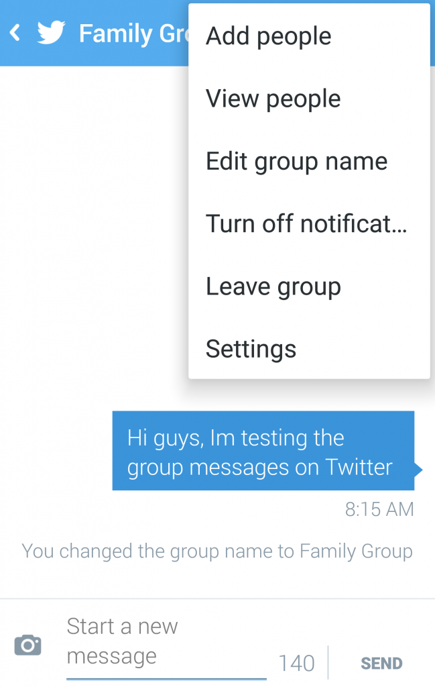Viewport: 435px width, 687px height.
Task: Click the 8:15 AM timestamp
Action: [379, 509]
